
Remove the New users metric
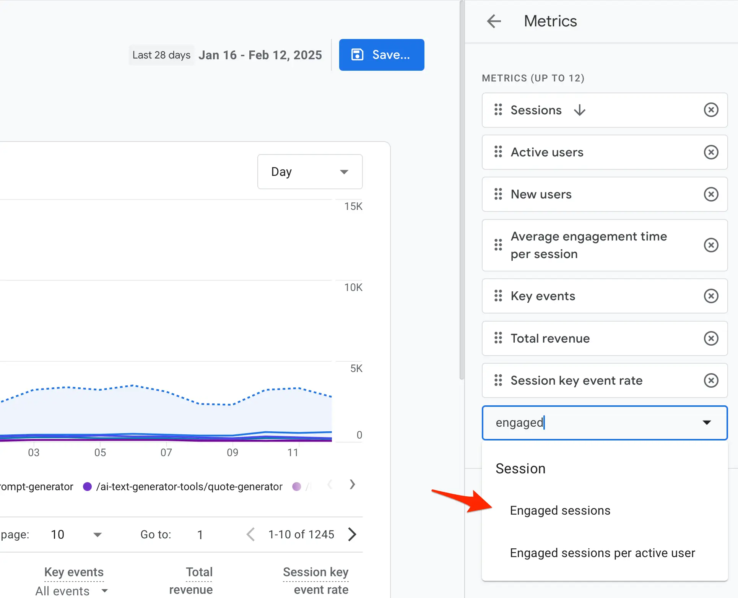pyautogui.click(x=711, y=194)
